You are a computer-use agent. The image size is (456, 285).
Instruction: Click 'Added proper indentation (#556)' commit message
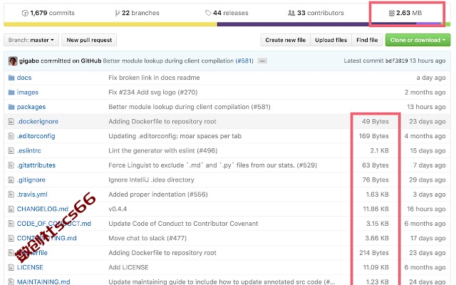[x=158, y=195]
